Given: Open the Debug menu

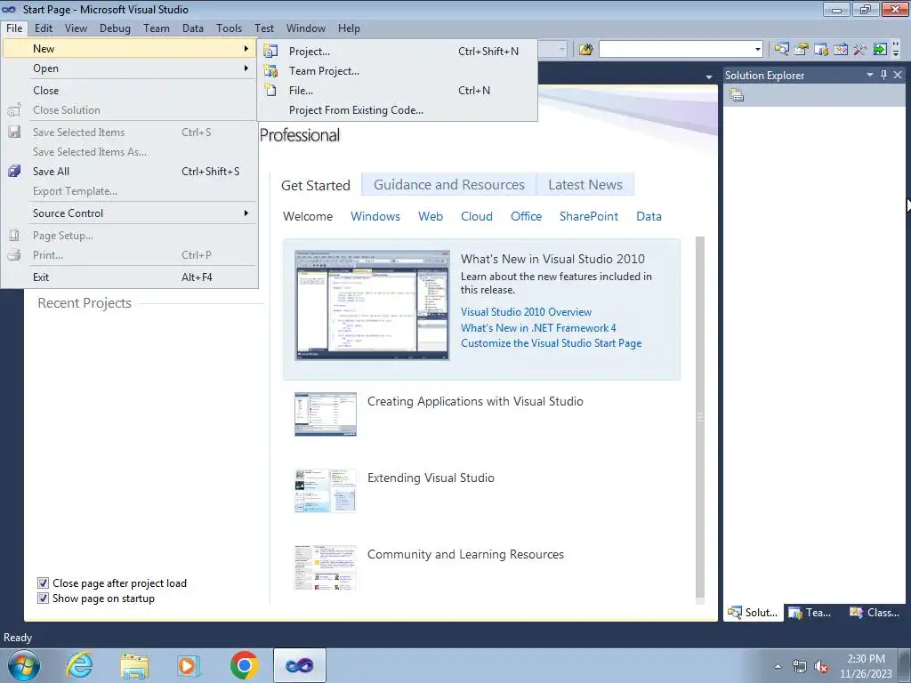Looking at the screenshot, I should (115, 28).
